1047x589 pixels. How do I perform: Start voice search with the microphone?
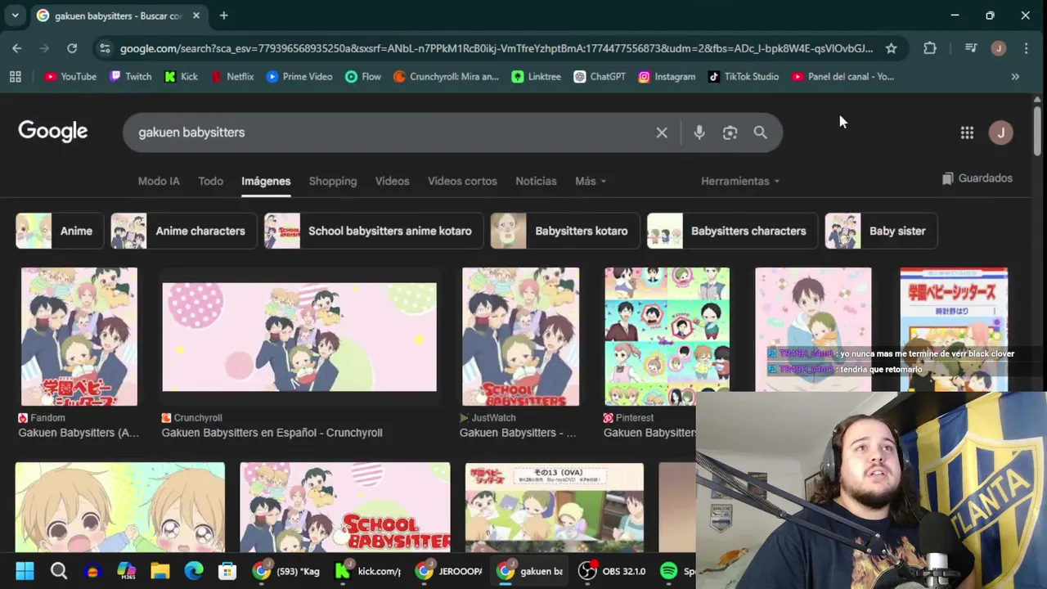699,133
